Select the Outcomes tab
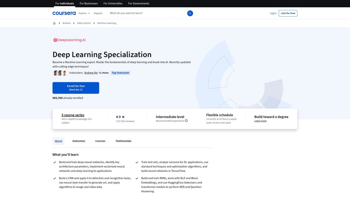 pos(79,141)
